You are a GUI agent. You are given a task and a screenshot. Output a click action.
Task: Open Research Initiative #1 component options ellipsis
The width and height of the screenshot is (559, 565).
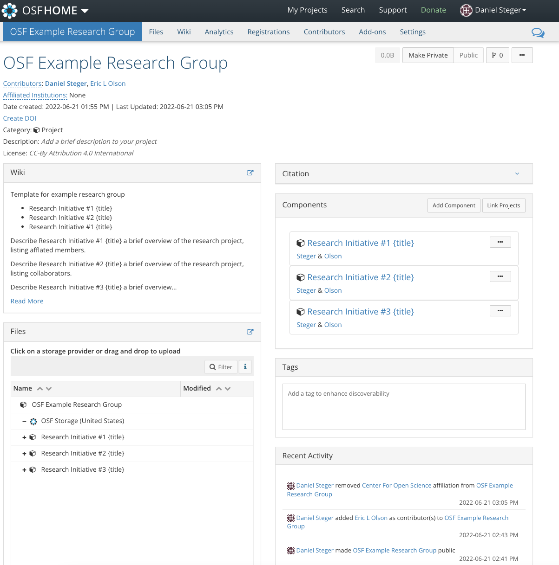click(x=500, y=242)
